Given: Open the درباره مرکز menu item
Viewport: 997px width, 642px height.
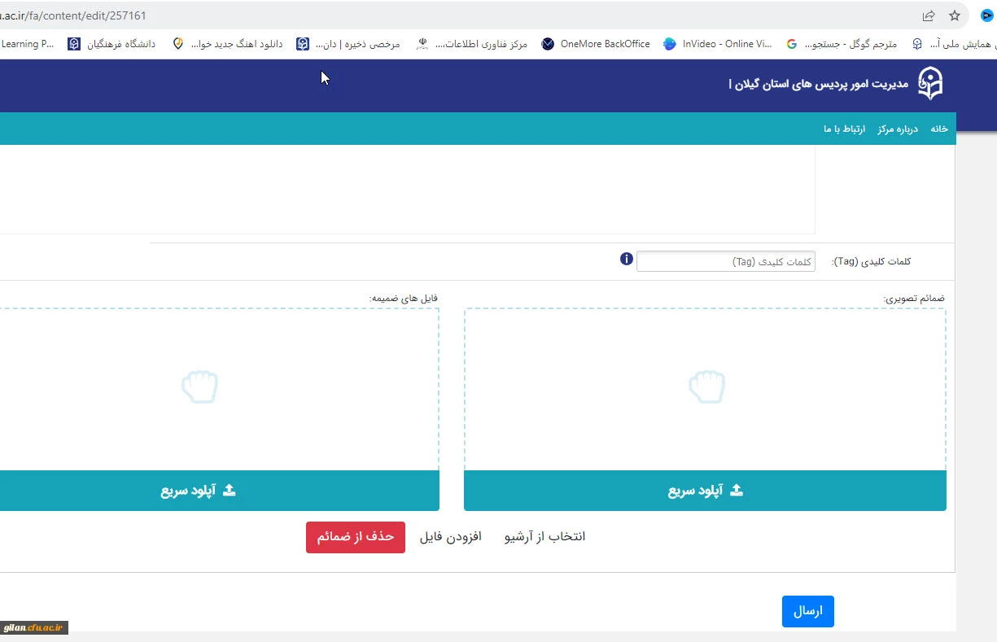Looking at the screenshot, I should [x=897, y=129].
